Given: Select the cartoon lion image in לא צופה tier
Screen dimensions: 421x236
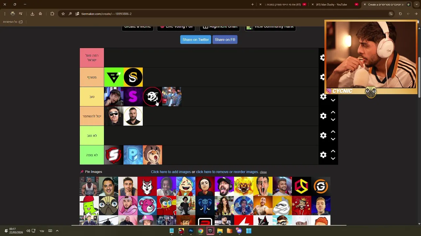Looking at the screenshot, I should pyautogui.click(x=152, y=155).
